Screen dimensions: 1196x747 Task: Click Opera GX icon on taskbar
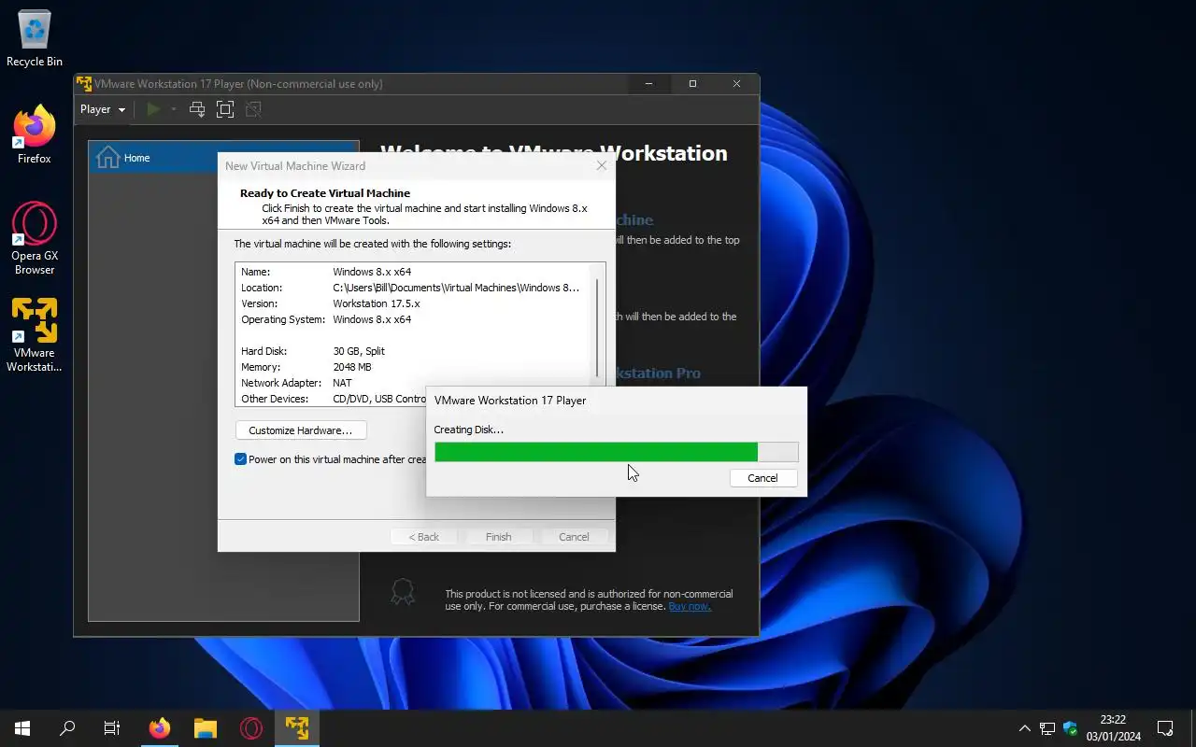pyautogui.click(x=251, y=728)
